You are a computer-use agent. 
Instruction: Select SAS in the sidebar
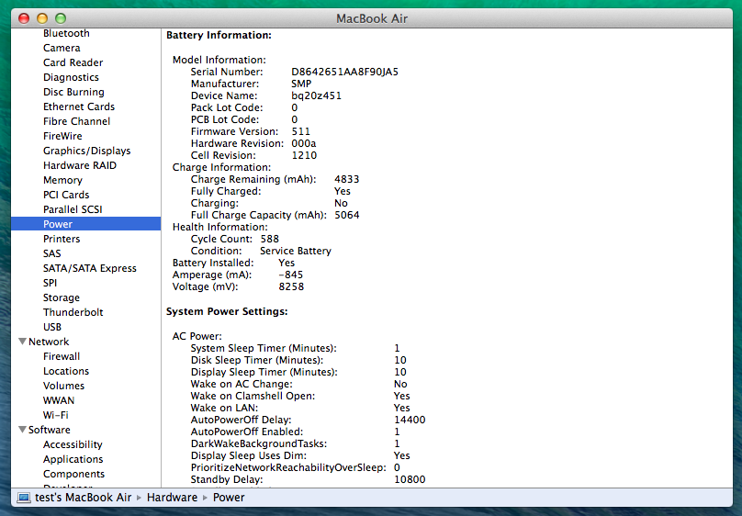point(52,253)
